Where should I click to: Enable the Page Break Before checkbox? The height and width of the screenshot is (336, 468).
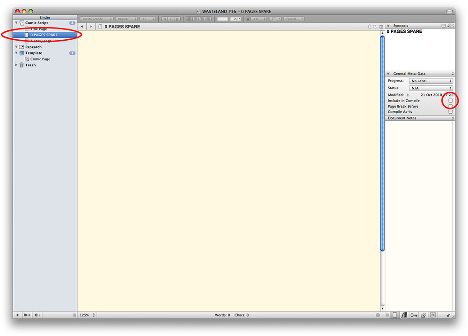pyautogui.click(x=451, y=106)
